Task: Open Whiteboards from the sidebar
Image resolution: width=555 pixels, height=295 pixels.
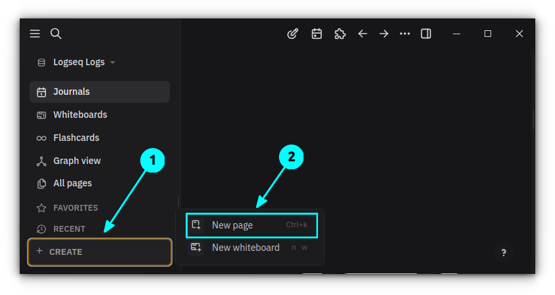Action: click(x=80, y=115)
